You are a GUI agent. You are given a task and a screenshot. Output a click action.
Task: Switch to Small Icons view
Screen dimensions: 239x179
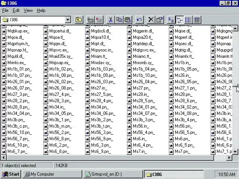[x=180, y=20]
